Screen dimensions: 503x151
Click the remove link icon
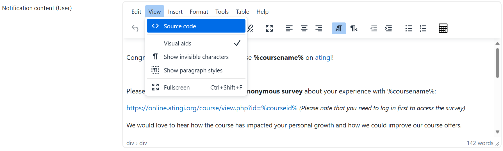click(x=251, y=28)
